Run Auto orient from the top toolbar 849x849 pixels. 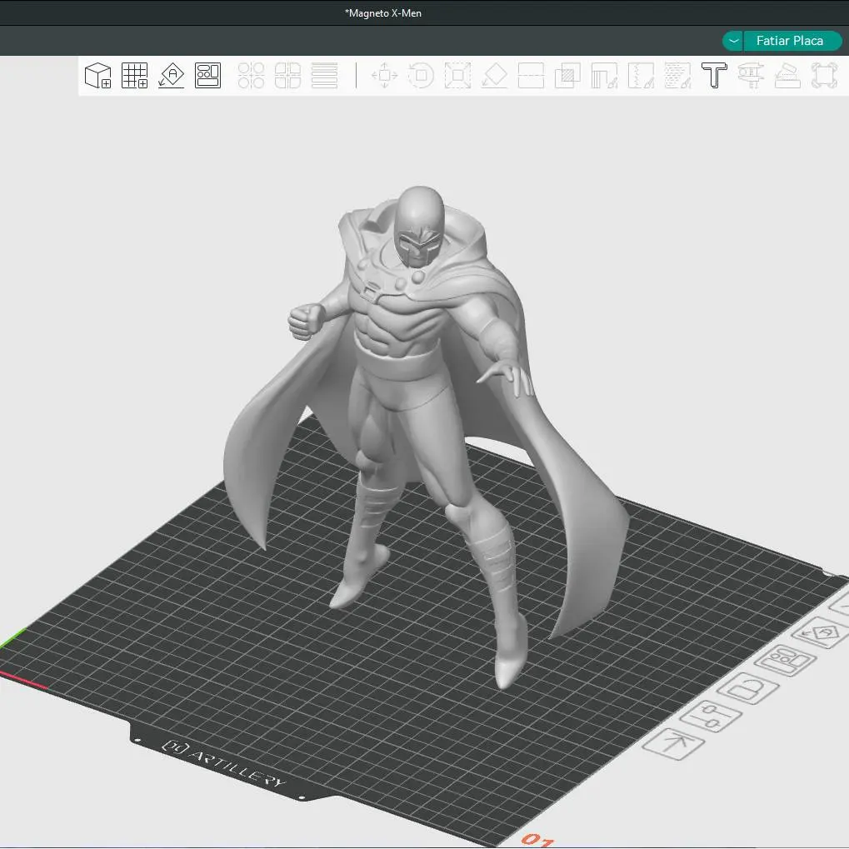tap(171, 75)
